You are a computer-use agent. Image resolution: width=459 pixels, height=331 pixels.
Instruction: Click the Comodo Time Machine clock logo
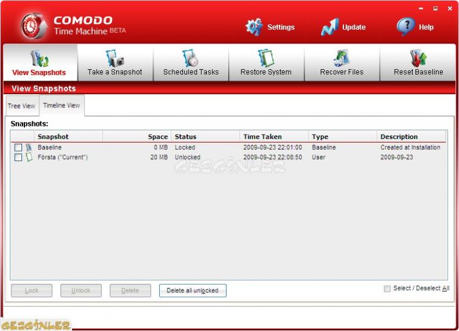pyautogui.click(x=33, y=26)
